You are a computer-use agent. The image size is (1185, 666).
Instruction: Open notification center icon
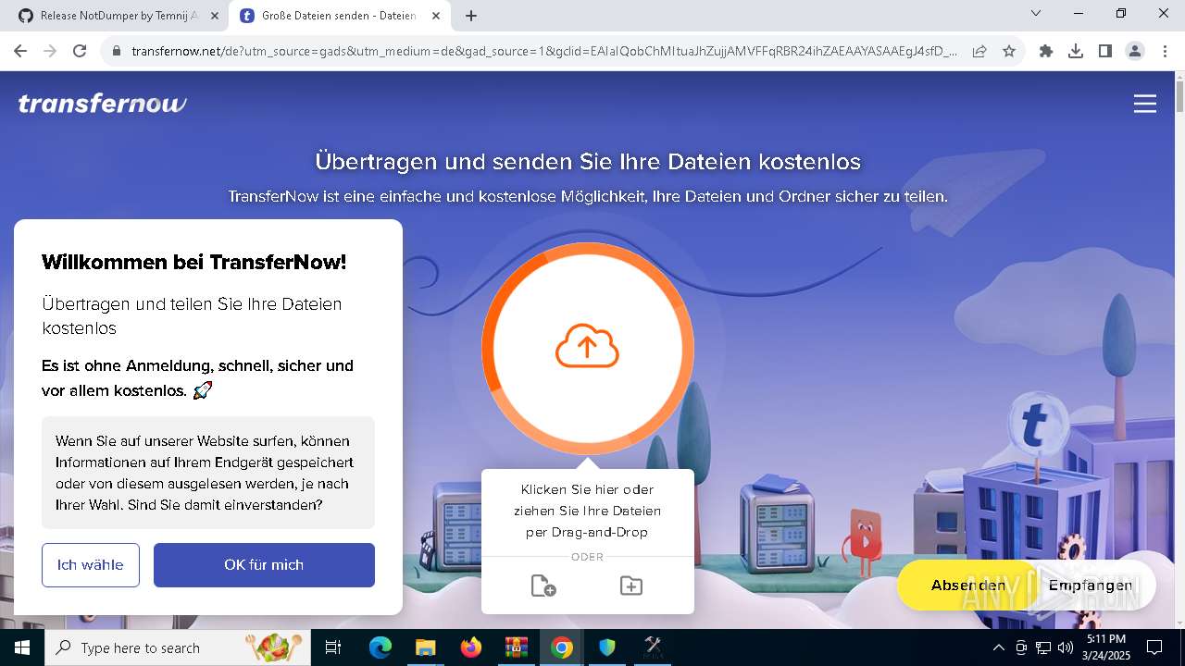[1154, 647]
